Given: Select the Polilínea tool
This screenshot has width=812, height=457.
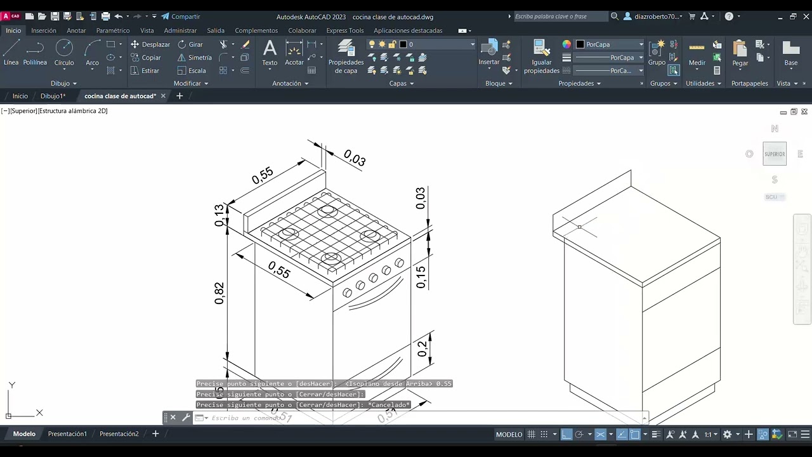Looking at the screenshot, I should [35, 52].
